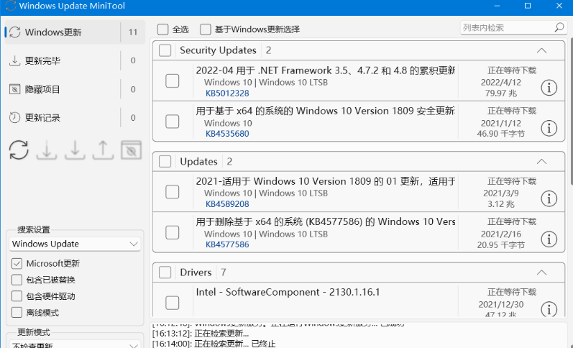Enable 包含硬件驱动 option
573x348 pixels.
point(17,296)
